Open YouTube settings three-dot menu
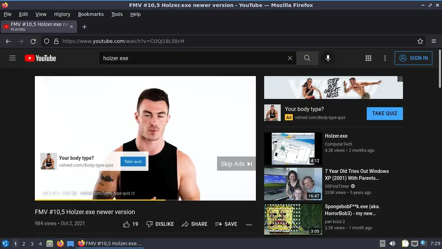Screen dimensions: 442x249 385,58
